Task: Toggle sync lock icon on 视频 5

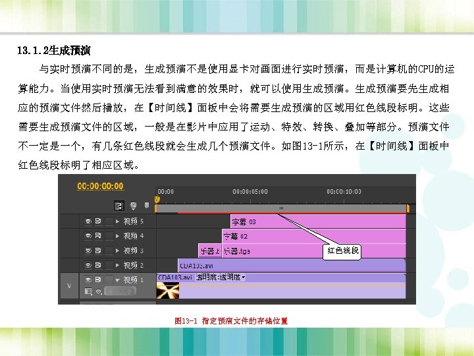Action: pyautogui.click(x=98, y=222)
